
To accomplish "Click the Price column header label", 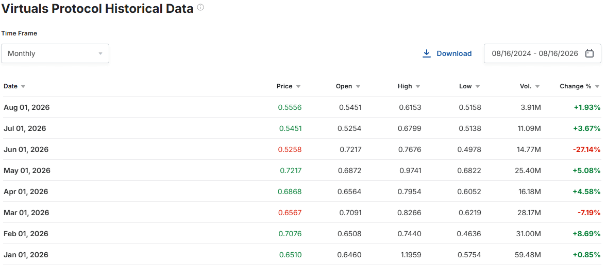I will (284, 86).
